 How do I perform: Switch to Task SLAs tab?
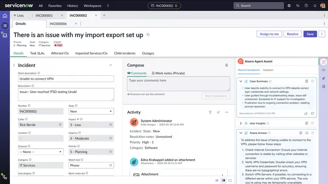(37, 53)
